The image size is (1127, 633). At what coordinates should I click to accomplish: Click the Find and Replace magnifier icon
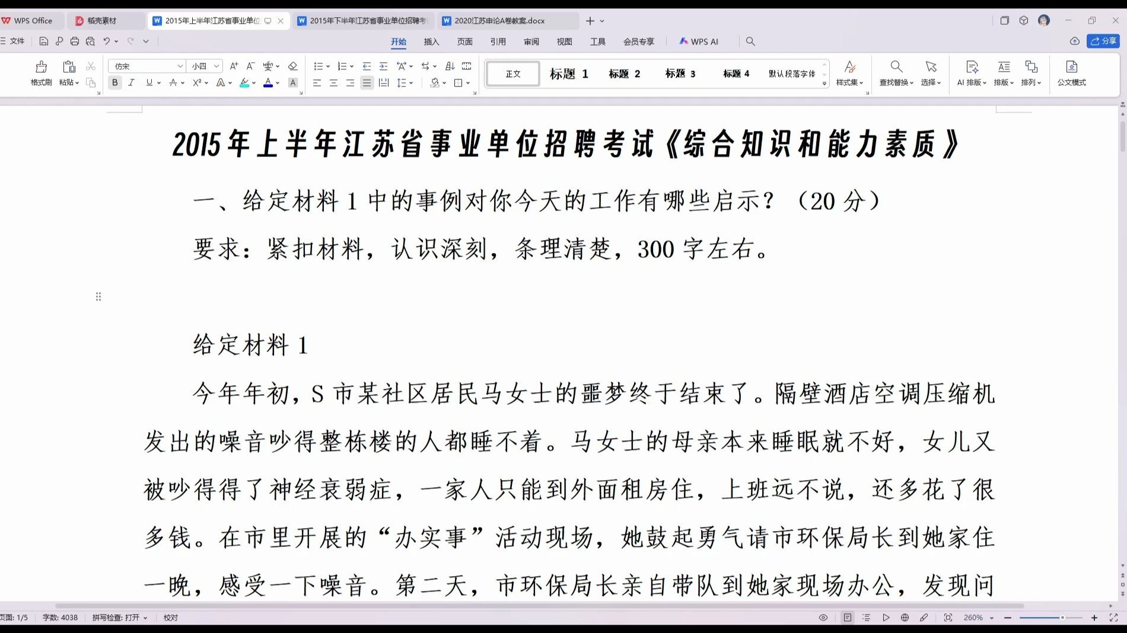896,66
